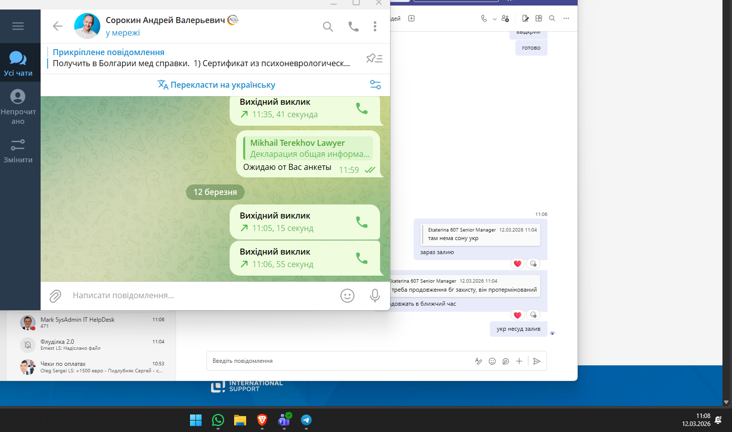This screenshot has width=732, height=432.
Task: Open Teams more options ellipsis
Action: click(566, 19)
